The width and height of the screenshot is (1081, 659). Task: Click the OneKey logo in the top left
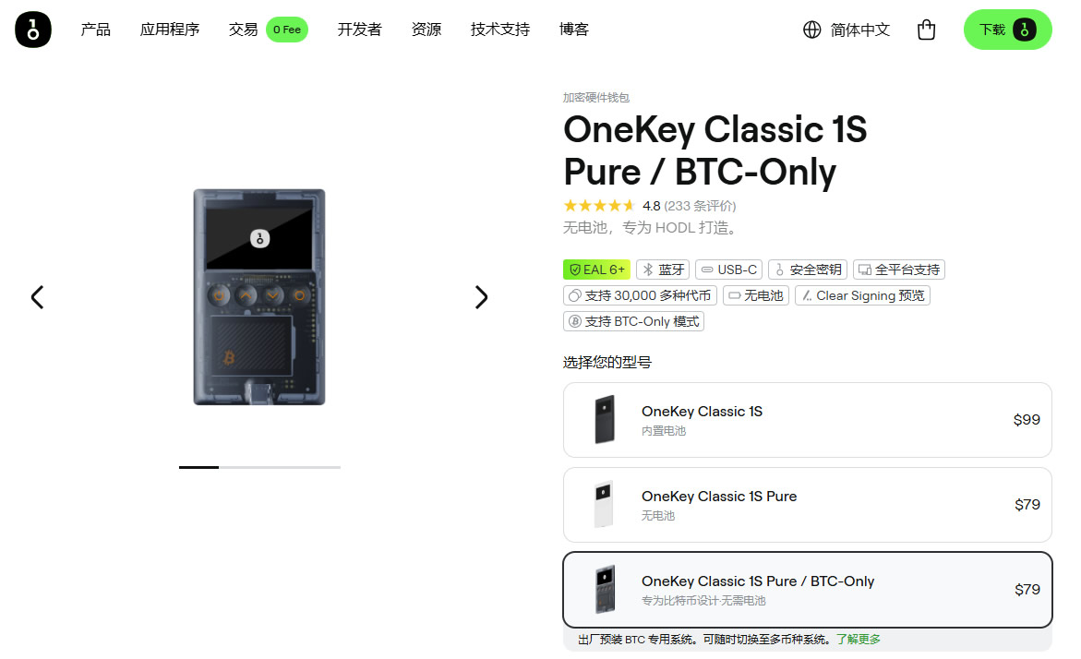coord(32,30)
